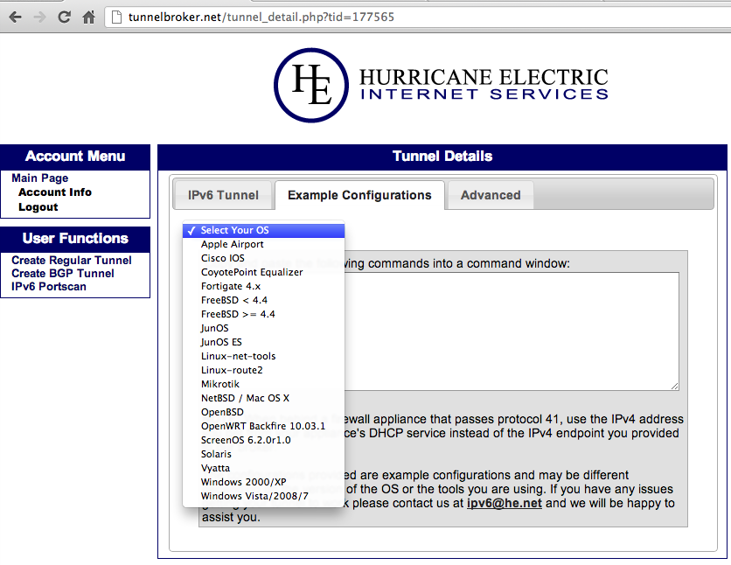Choose Select Your OS option
This screenshot has width=731, height=565.
263,230
